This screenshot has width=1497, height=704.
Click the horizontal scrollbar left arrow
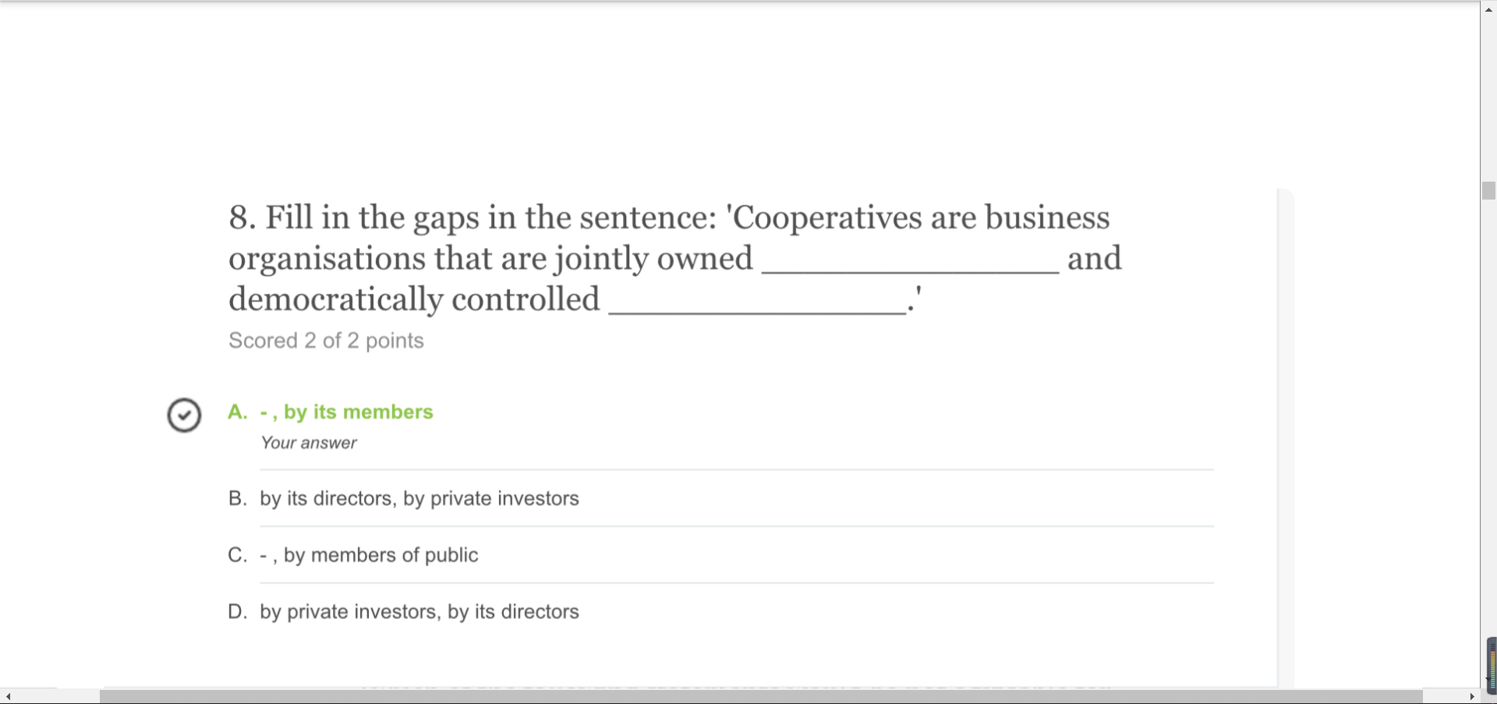coord(8,696)
